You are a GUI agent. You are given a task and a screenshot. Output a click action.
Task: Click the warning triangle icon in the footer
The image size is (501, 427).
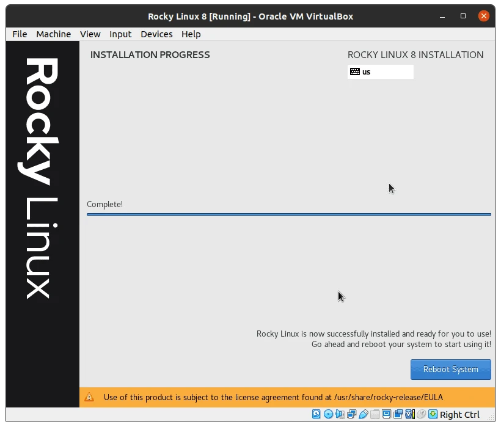point(89,397)
